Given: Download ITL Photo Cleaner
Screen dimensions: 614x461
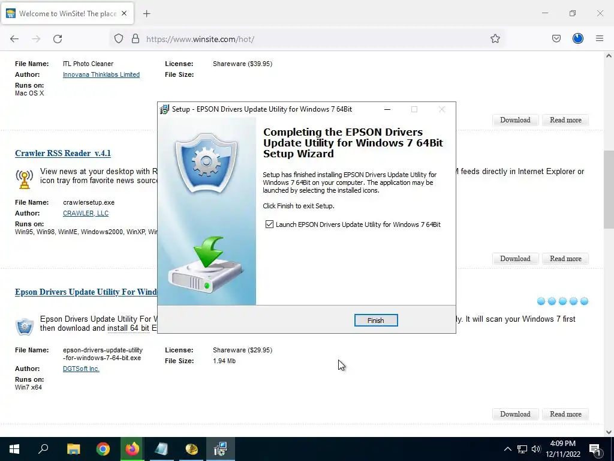Looking at the screenshot, I should pos(515,120).
